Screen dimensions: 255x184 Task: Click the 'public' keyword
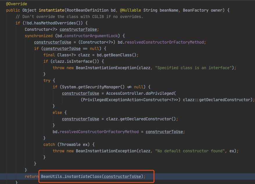pyautogui.click(x=13, y=10)
